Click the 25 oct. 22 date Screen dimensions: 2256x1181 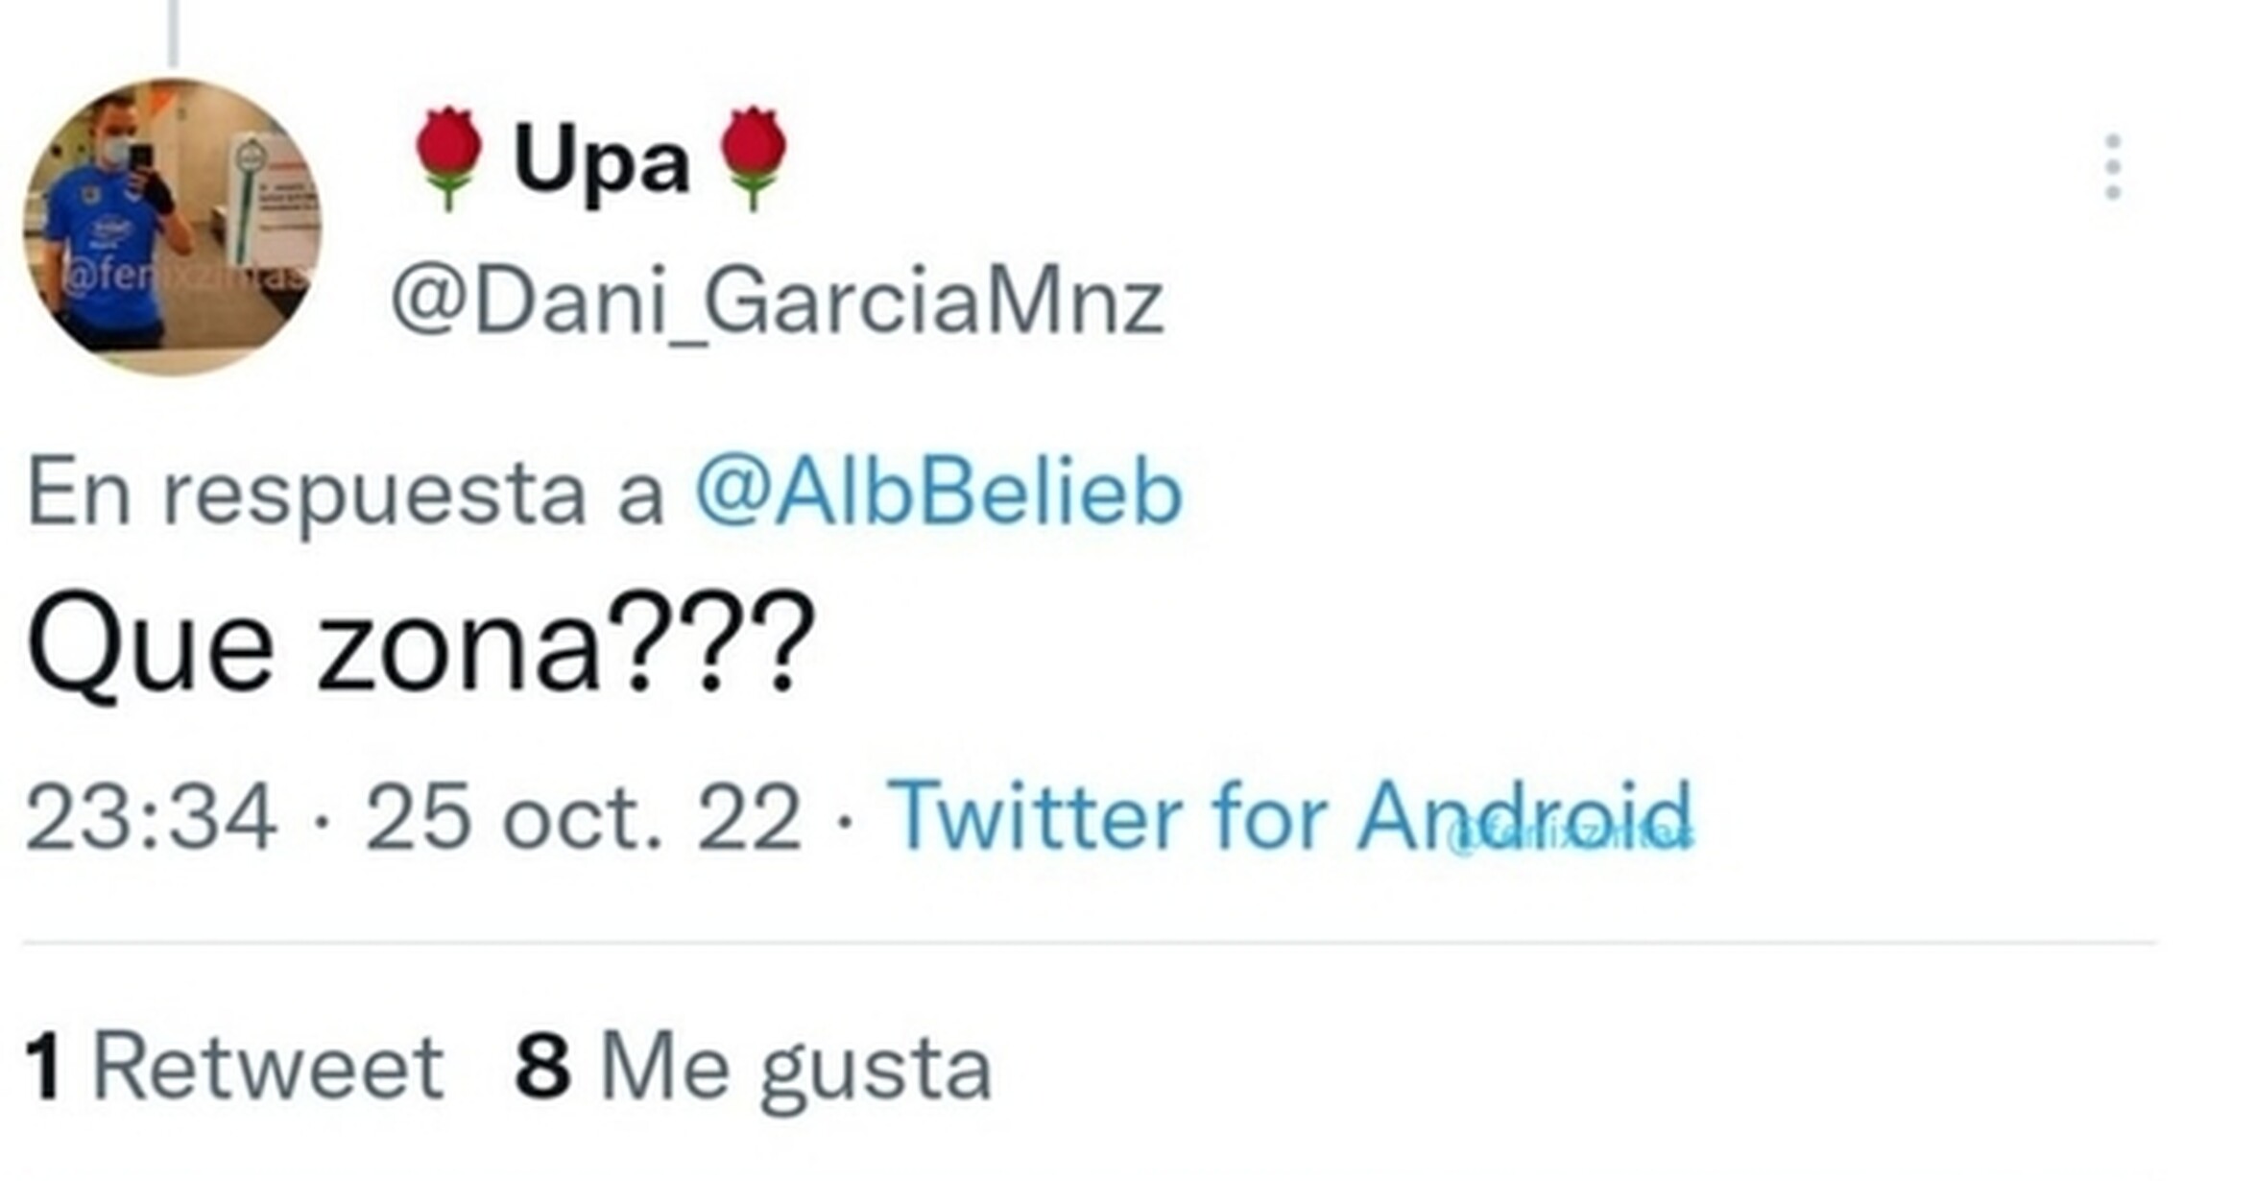click(x=583, y=818)
